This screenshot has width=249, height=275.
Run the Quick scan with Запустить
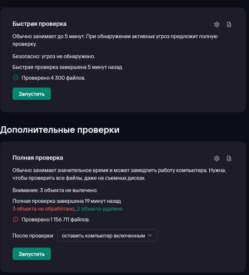[32, 94]
